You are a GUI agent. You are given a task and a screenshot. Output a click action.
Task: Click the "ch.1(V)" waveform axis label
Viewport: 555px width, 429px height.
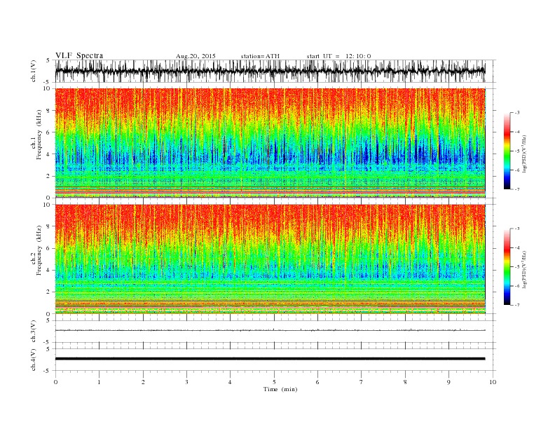(34, 71)
